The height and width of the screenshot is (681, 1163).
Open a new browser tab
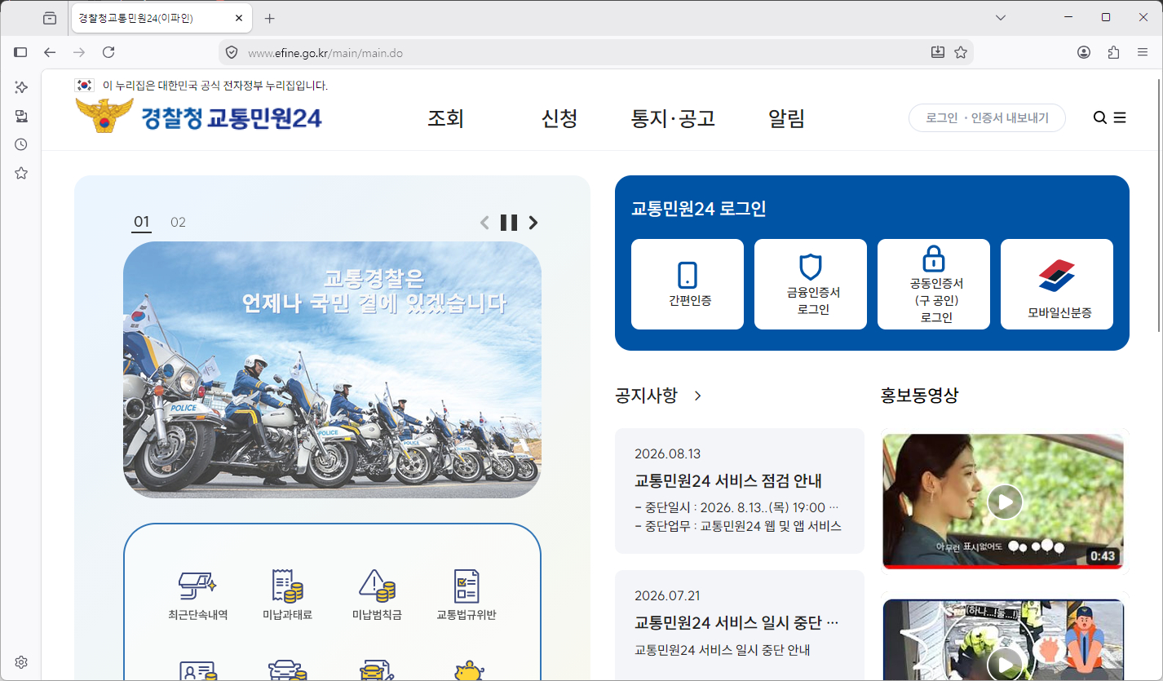point(270,18)
